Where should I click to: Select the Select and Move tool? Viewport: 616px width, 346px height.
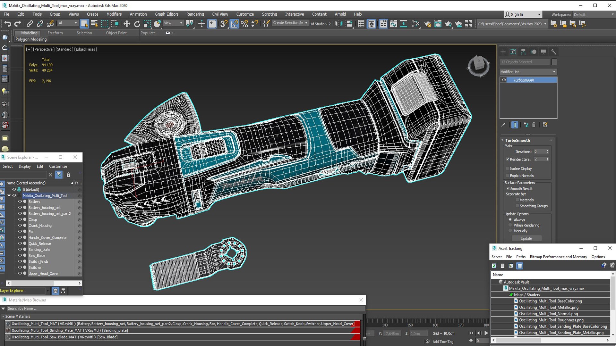(127, 24)
